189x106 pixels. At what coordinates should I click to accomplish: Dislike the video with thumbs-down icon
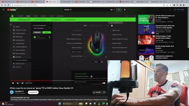pos(104,92)
